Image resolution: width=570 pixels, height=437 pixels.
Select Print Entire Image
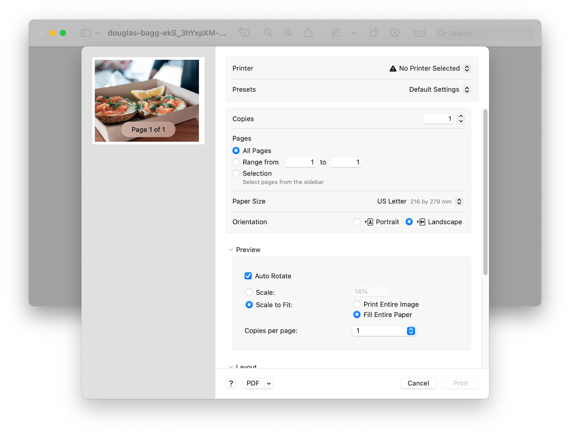click(357, 304)
